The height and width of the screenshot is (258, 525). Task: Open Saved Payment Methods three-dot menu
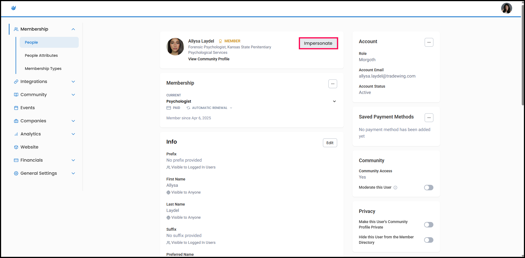(x=429, y=118)
